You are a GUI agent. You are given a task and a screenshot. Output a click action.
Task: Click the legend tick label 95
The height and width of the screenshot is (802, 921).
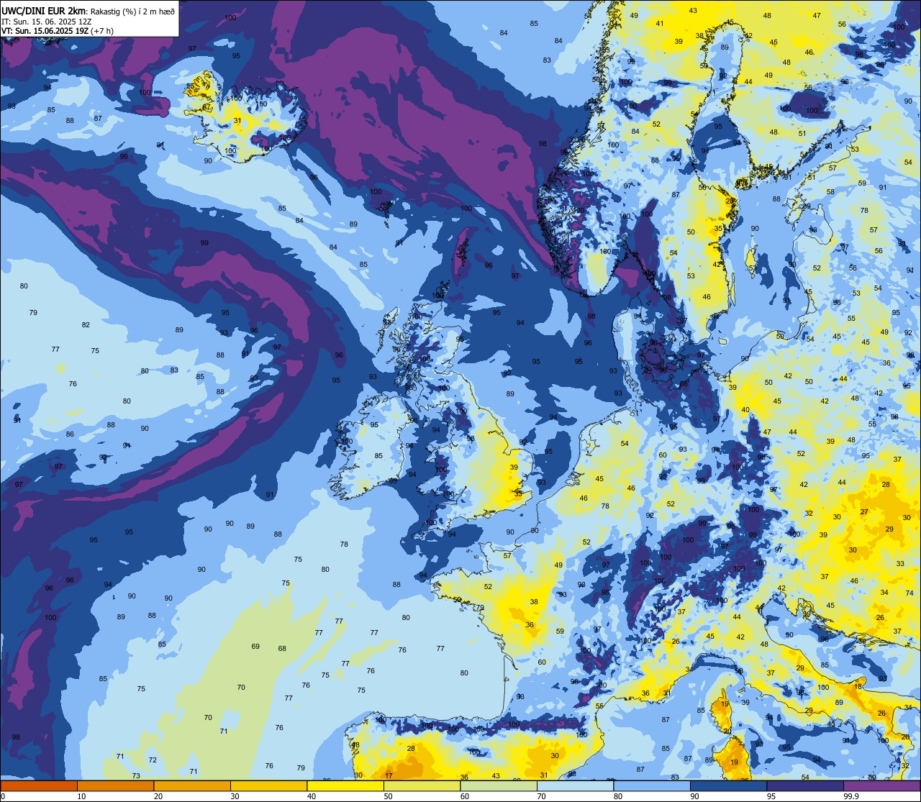[x=771, y=796]
